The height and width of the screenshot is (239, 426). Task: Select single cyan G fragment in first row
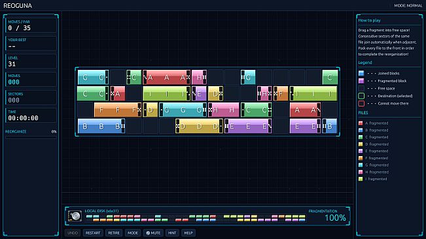[248, 78]
